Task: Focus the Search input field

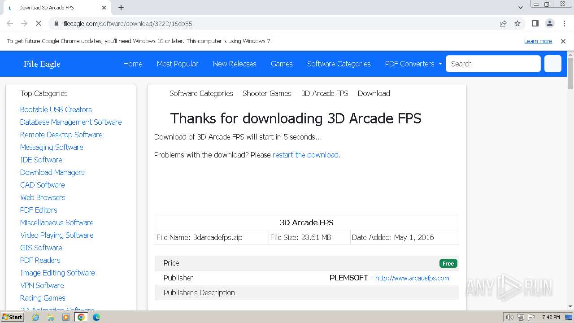Action: point(493,64)
